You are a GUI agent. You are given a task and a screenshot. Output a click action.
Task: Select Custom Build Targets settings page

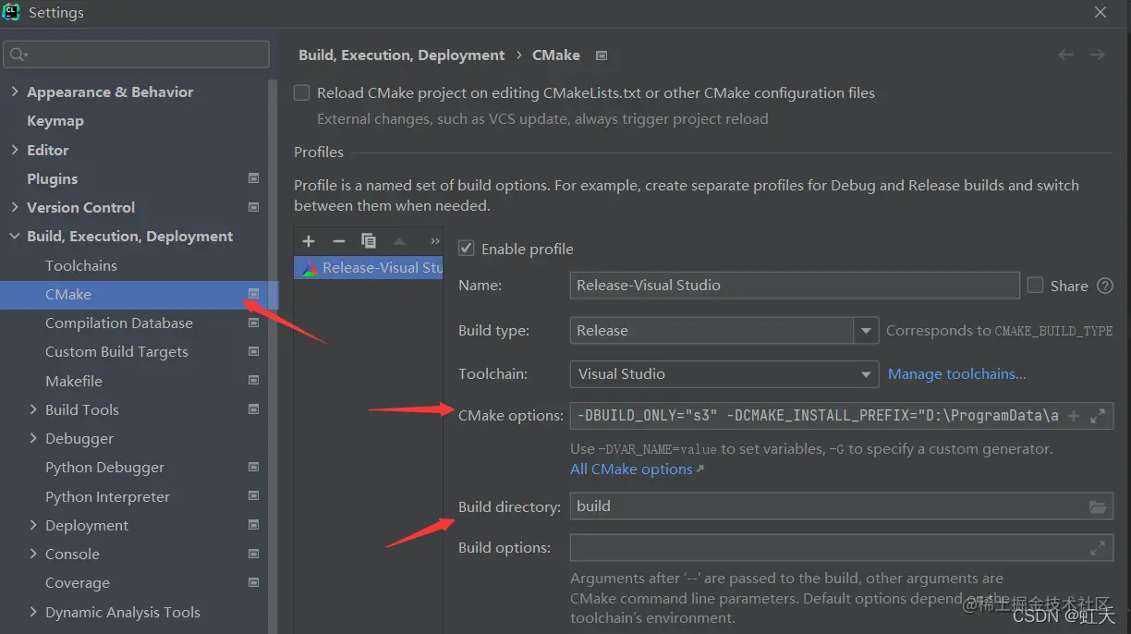pyautogui.click(x=116, y=351)
